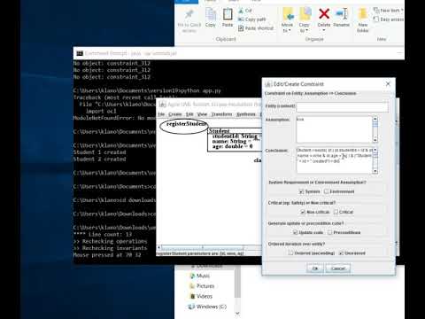
Task: Click the AgileUML window title icon
Action: click(162, 105)
